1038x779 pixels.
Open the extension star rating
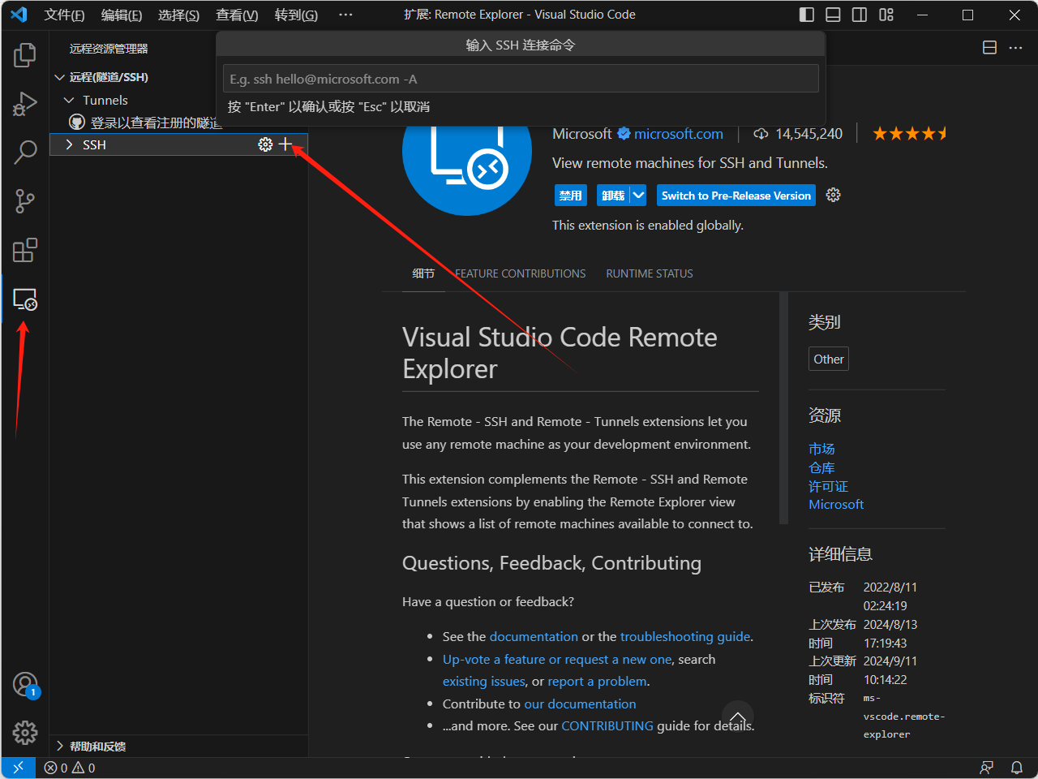click(x=910, y=134)
